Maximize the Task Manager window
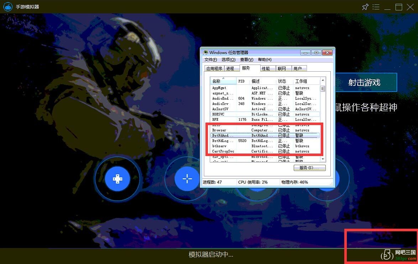Viewport: 418px width, 264px height. coord(316,52)
